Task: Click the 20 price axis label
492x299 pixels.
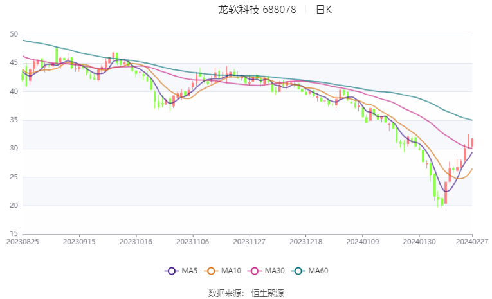Action: coord(14,205)
